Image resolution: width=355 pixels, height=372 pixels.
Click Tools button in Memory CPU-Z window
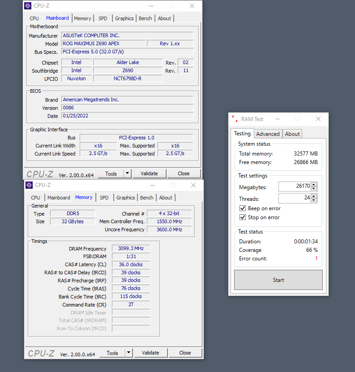[112, 353]
